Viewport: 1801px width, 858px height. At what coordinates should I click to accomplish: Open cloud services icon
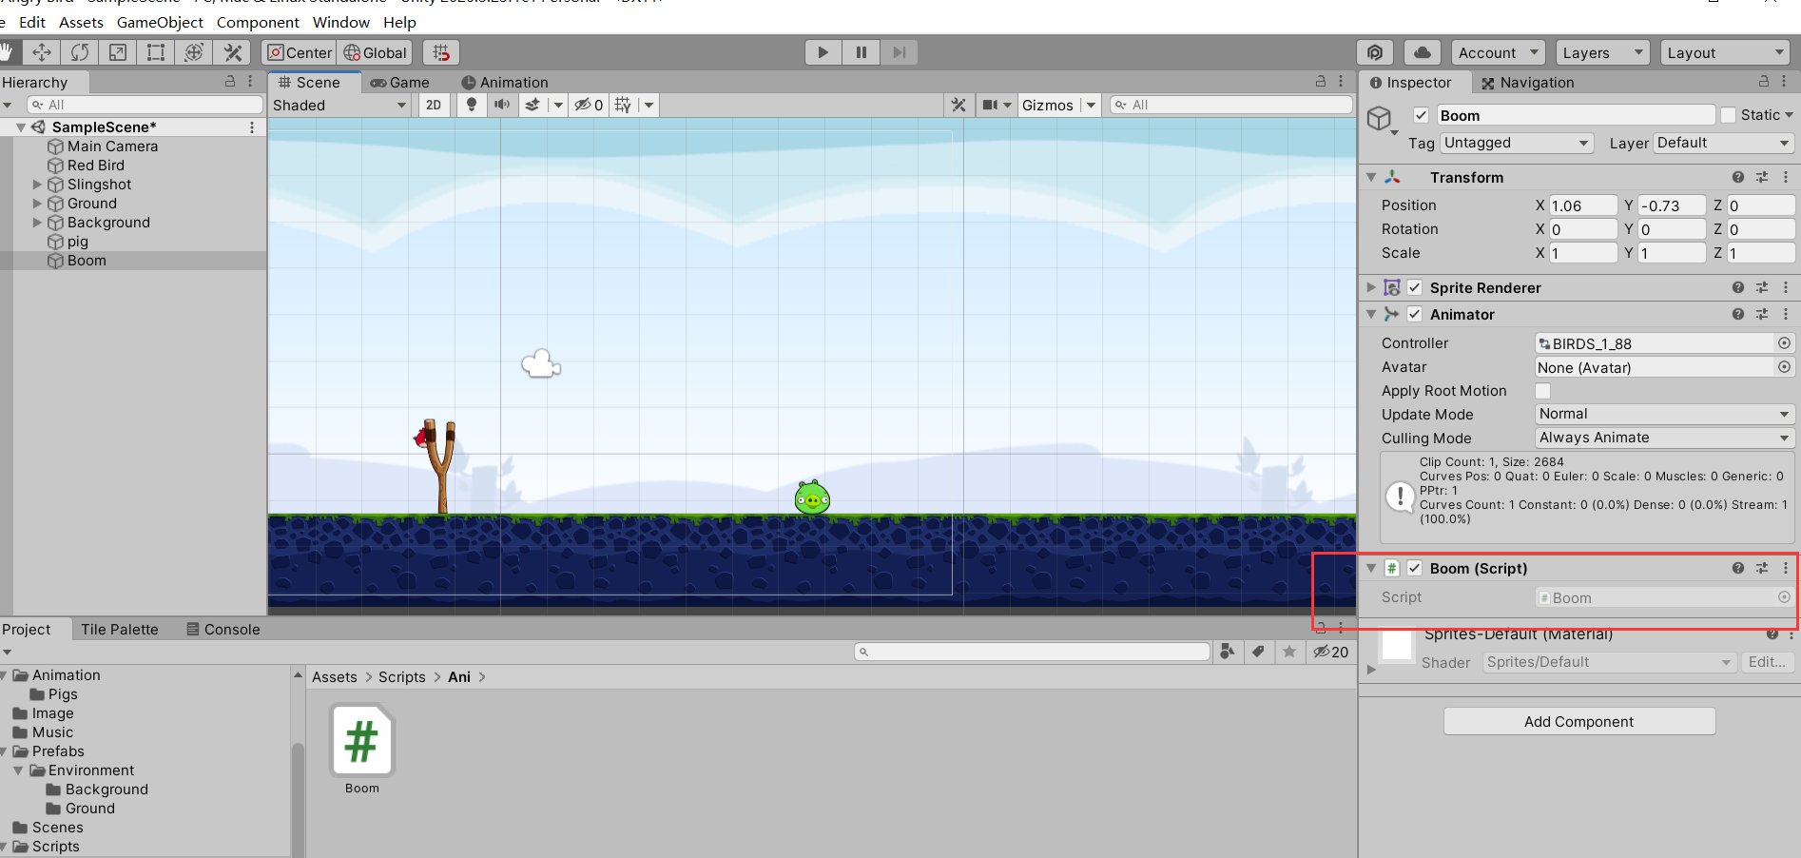pos(1423,52)
